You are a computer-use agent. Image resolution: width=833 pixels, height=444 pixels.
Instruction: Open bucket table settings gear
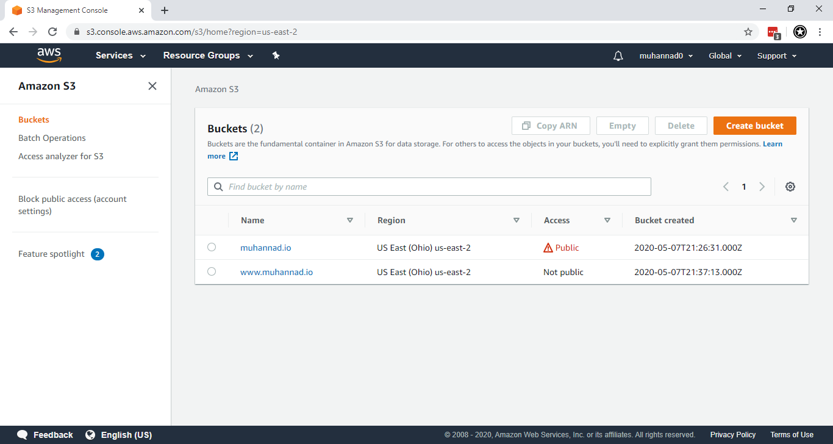pos(790,187)
